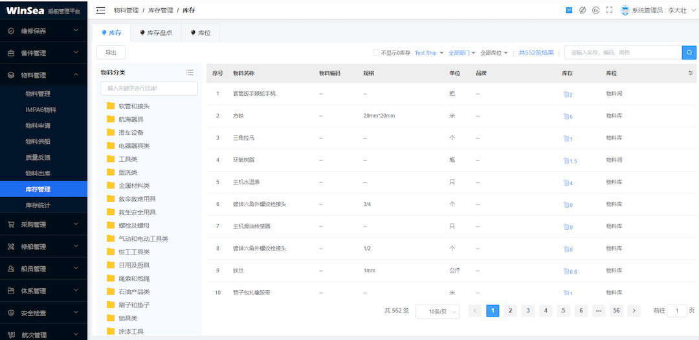Click the 20mm*20mm spec cell
Viewport: 699px width, 340px height.
(379, 116)
